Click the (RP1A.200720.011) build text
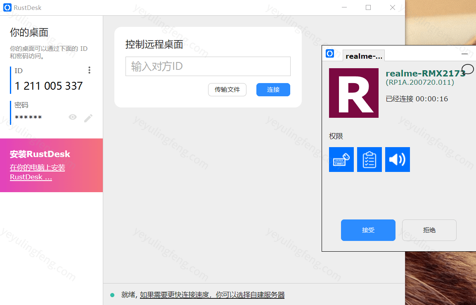The width and height of the screenshot is (476, 305). point(420,82)
